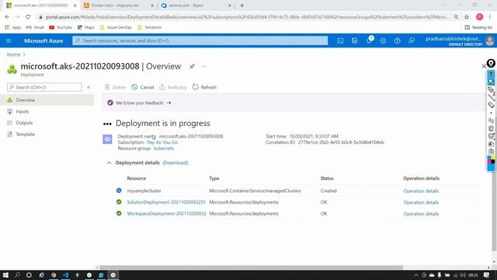Open portal settings gear
This screenshot has height=280, width=497.
point(383,40)
